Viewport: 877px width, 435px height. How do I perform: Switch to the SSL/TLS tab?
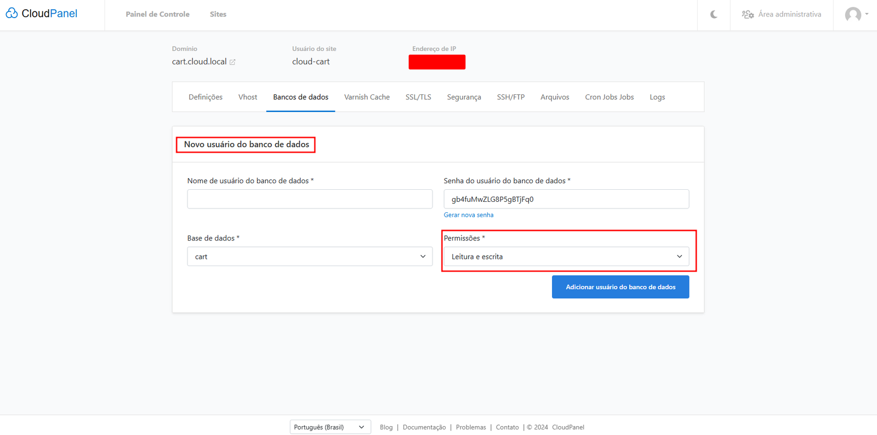418,97
